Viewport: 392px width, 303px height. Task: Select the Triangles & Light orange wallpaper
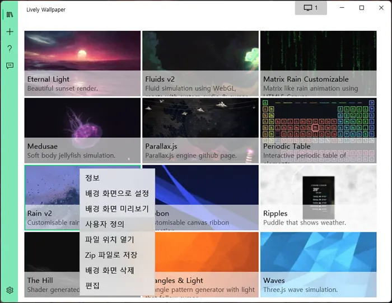pyautogui.click(x=207, y=264)
